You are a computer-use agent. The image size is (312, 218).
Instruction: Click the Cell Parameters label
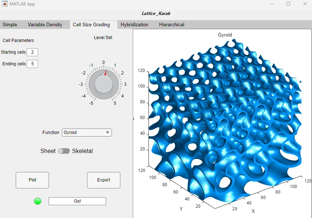(x=18, y=41)
